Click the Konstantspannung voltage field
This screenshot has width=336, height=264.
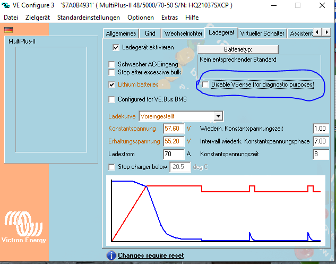tap(174, 129)
